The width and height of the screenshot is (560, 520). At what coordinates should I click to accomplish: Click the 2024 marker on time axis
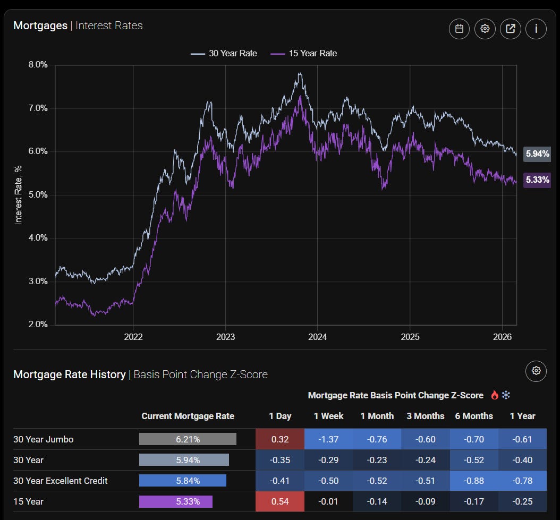coord(318,337)
